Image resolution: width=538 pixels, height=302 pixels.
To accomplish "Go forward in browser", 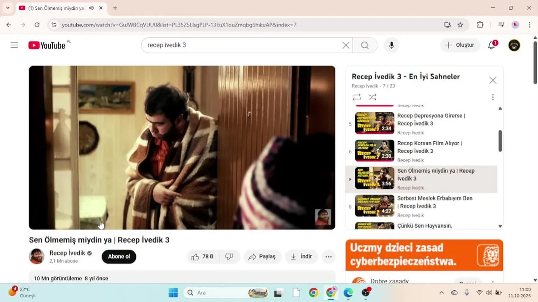I will coord(23,25).
